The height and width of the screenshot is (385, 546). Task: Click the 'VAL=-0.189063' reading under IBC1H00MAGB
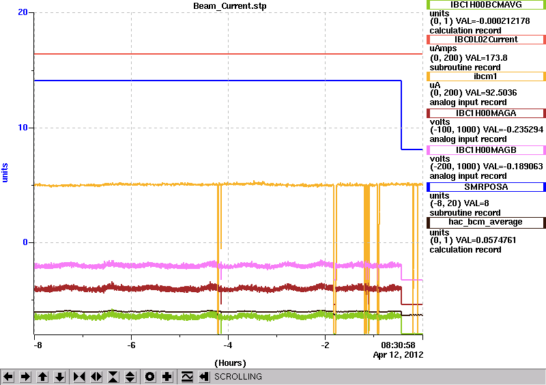[x=514, y=167]
